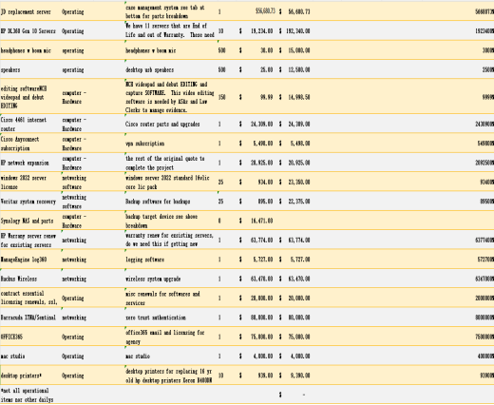This screenshot has height=405, width=494.
Task: Click the 'mac studio' item cell
Action: (30, 356)
